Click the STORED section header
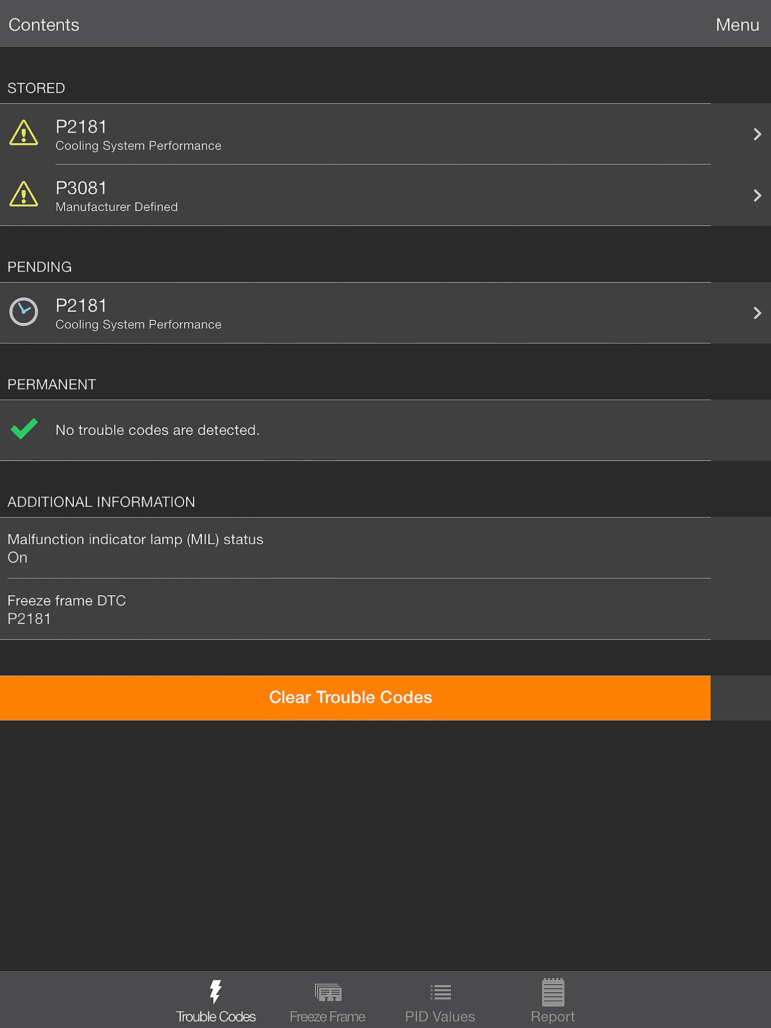 [x=36, y=88]
